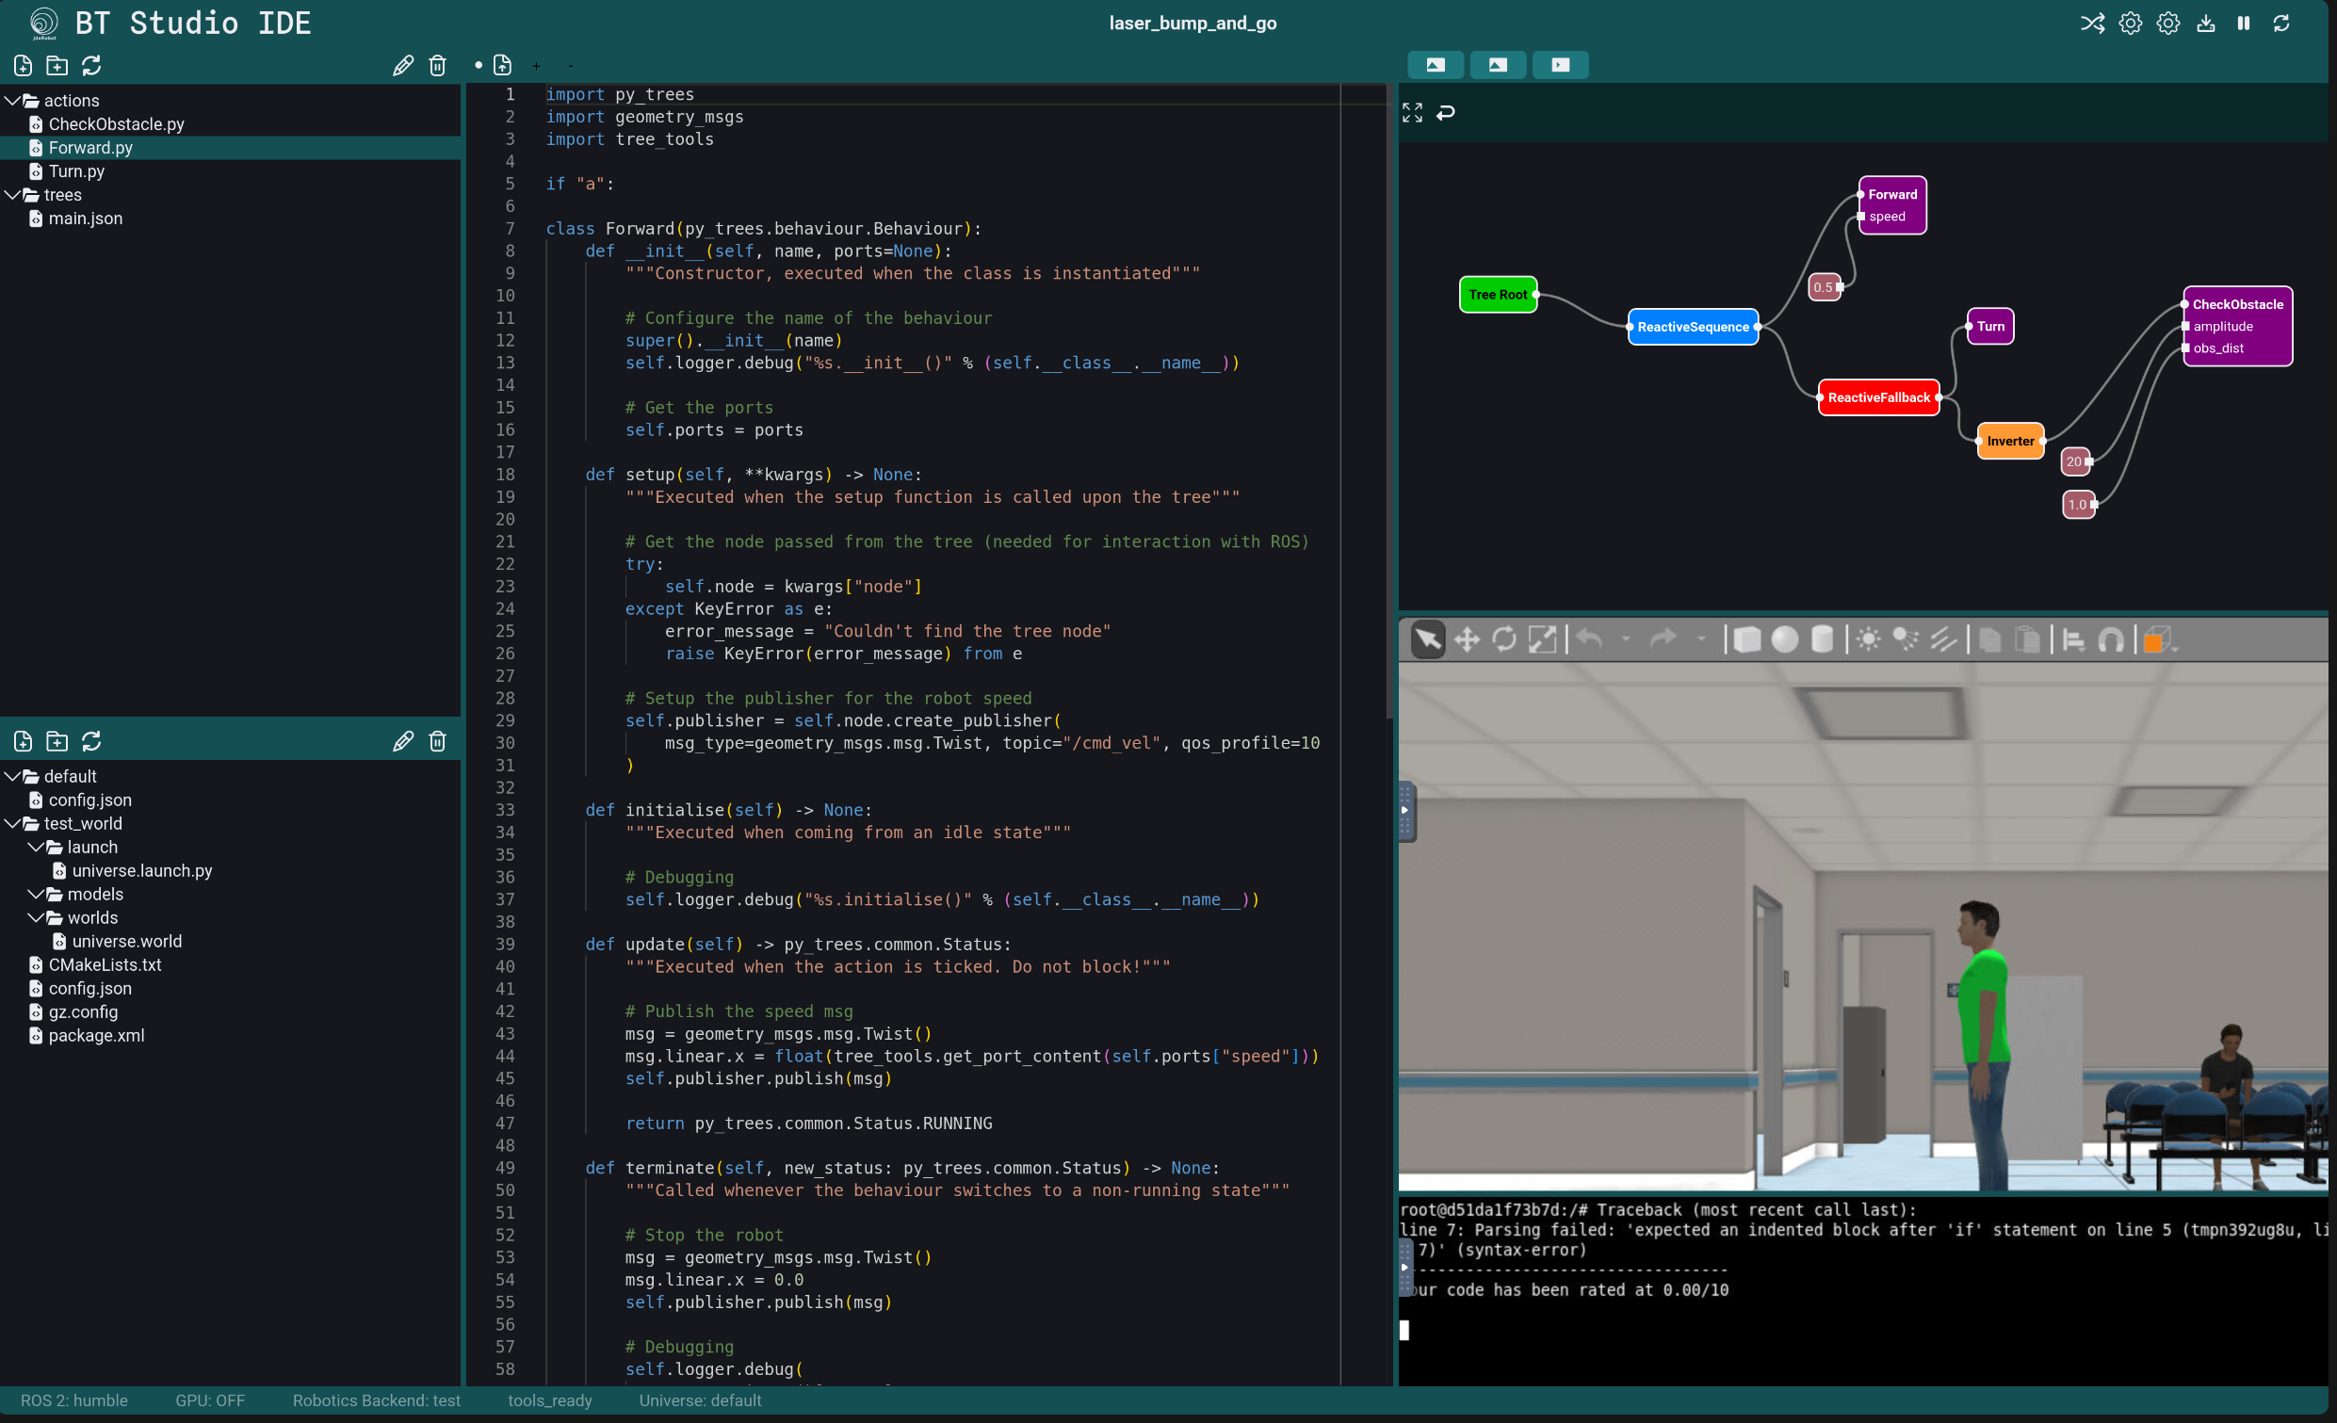
Task: Fit the behavior tree to view
Action: [1412, 113]
